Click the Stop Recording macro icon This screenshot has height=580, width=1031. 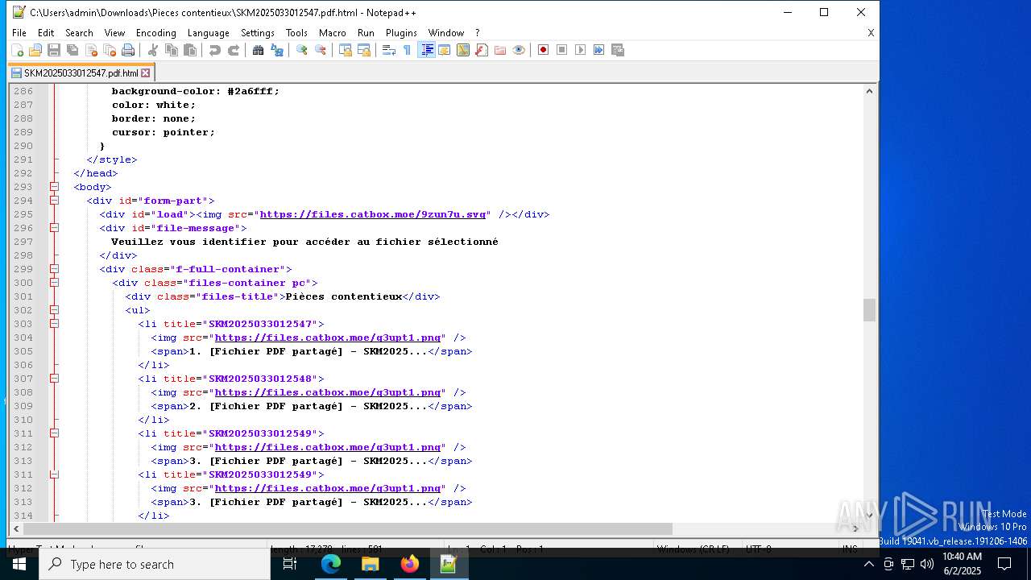click(562, 50)
